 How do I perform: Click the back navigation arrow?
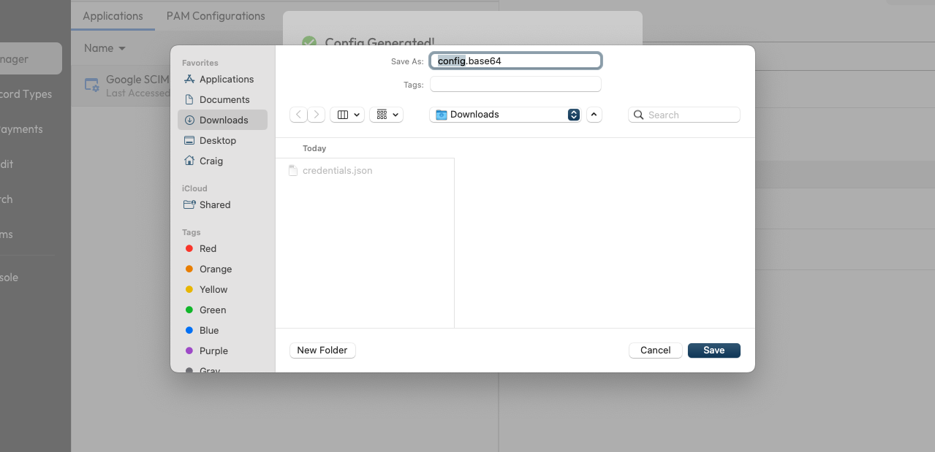pos(298,115)
